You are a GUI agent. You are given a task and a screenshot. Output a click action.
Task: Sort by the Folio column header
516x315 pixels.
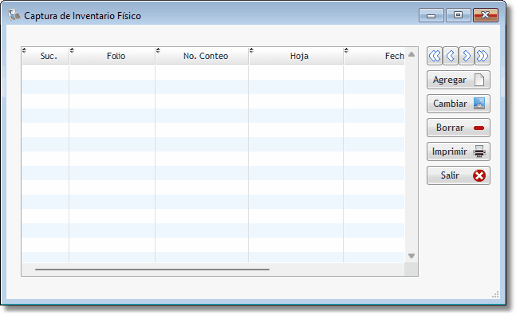tap(112, 56)
